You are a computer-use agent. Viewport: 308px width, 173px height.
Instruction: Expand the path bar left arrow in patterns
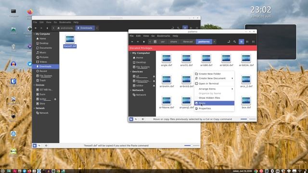(150, 42)
